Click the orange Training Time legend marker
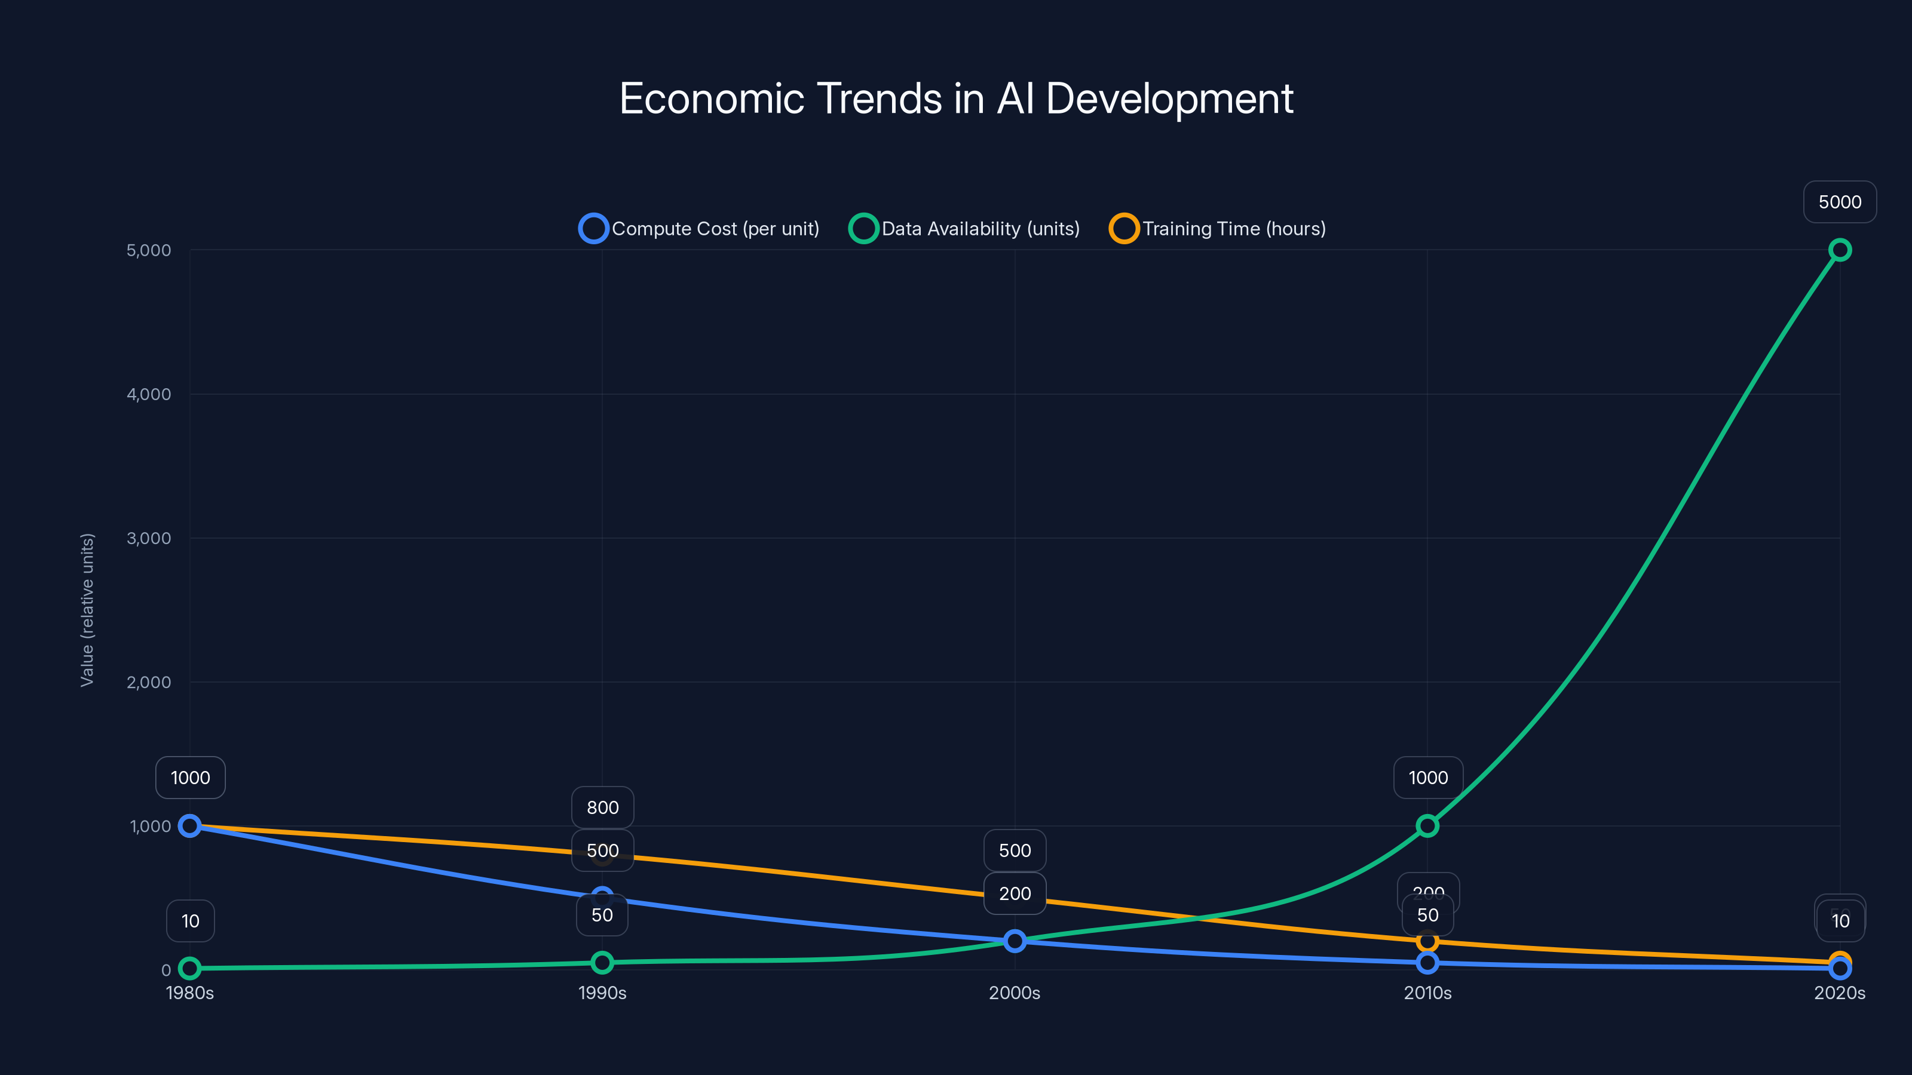The image size is (1912, 1075). [x=1124, y=229]
